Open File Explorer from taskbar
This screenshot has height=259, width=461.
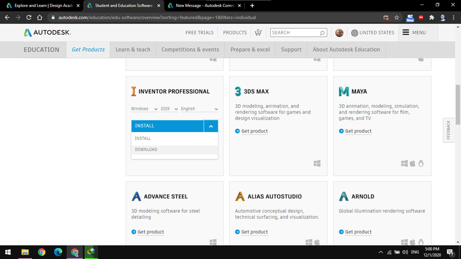click(x=25, y=252)
